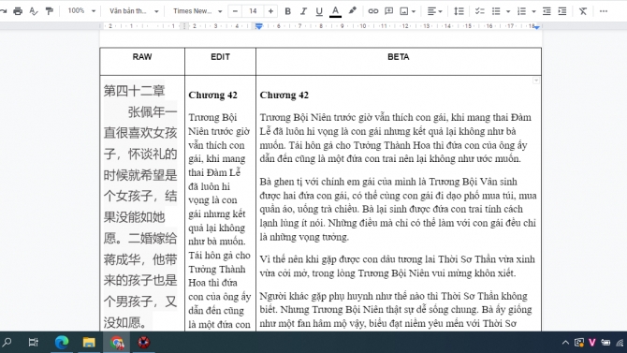The height and width of the screenshot is (353, 627).
Task: Click the insert image icon
Action: coord(404,11)
